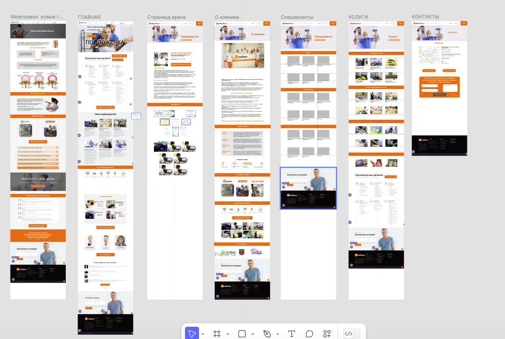Select the Text tool
The height and width of the screenshot is (339, 505).
[290, 334]
